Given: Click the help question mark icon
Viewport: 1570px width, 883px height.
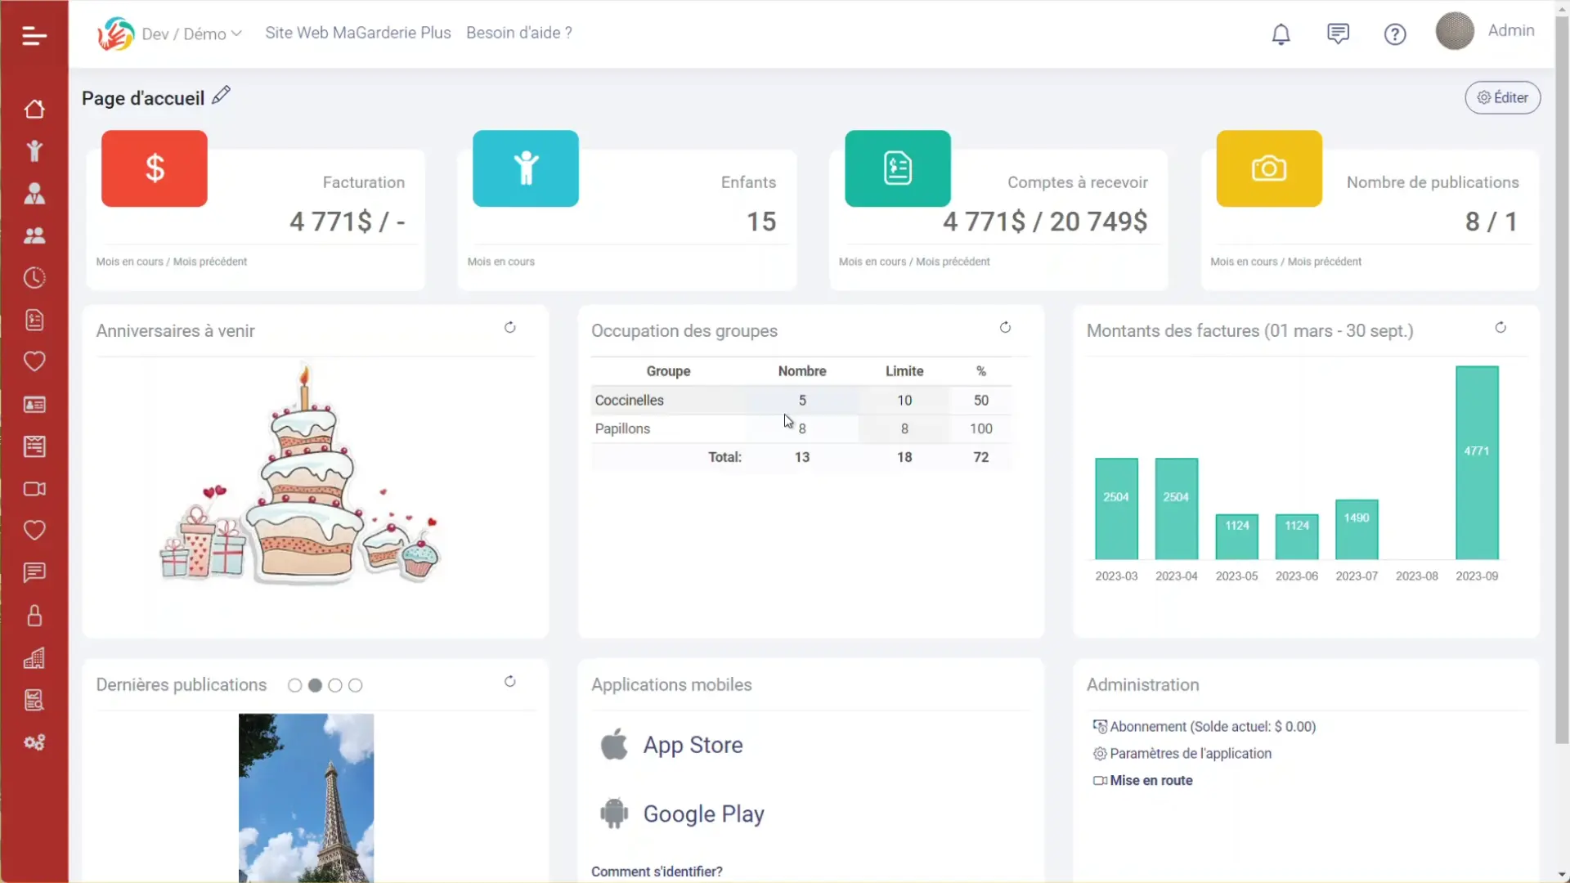Looking at the screenshot, I should [x=1395, y=34].
